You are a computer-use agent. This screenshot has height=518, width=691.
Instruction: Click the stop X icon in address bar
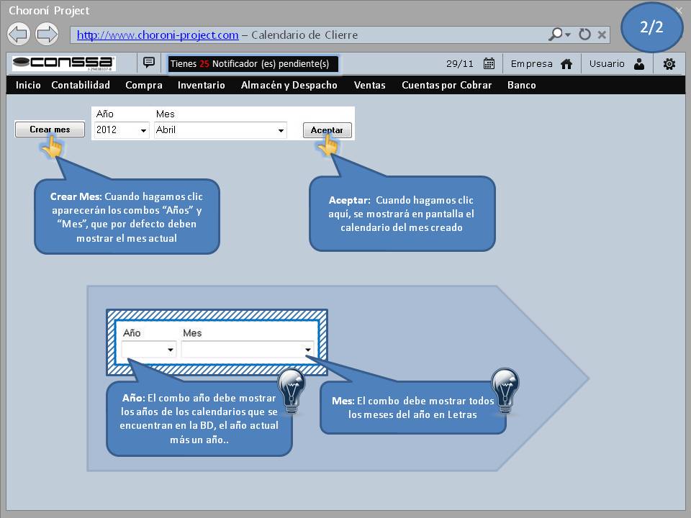coord(602,35)
